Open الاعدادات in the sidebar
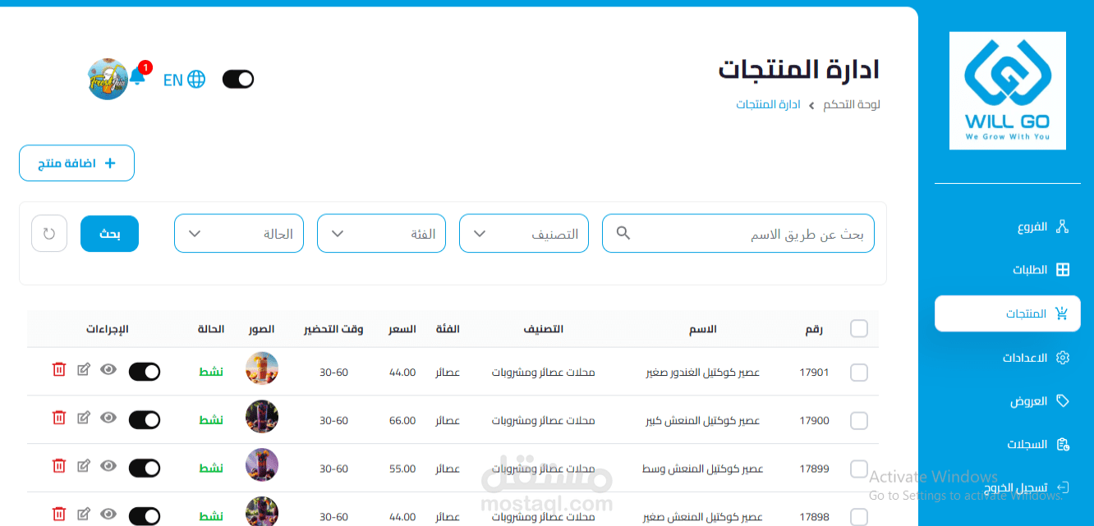The height and width of the screenshot is (526, 1094). click(x=1008, y=358)
